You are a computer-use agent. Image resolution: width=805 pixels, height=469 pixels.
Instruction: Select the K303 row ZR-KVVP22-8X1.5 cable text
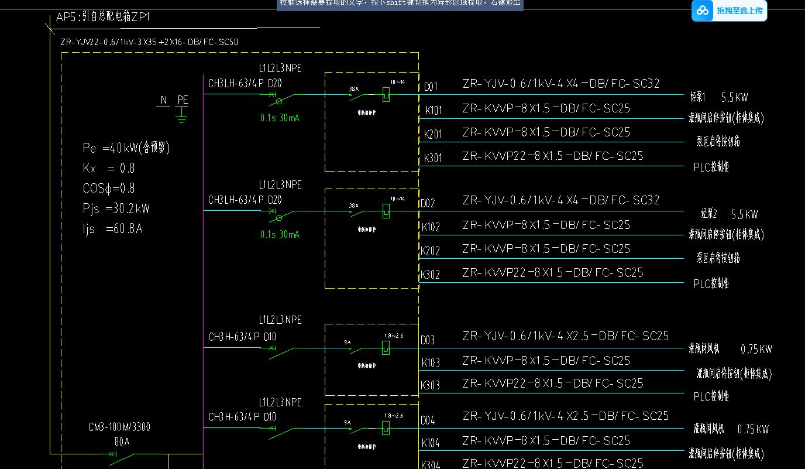[553, 384]
